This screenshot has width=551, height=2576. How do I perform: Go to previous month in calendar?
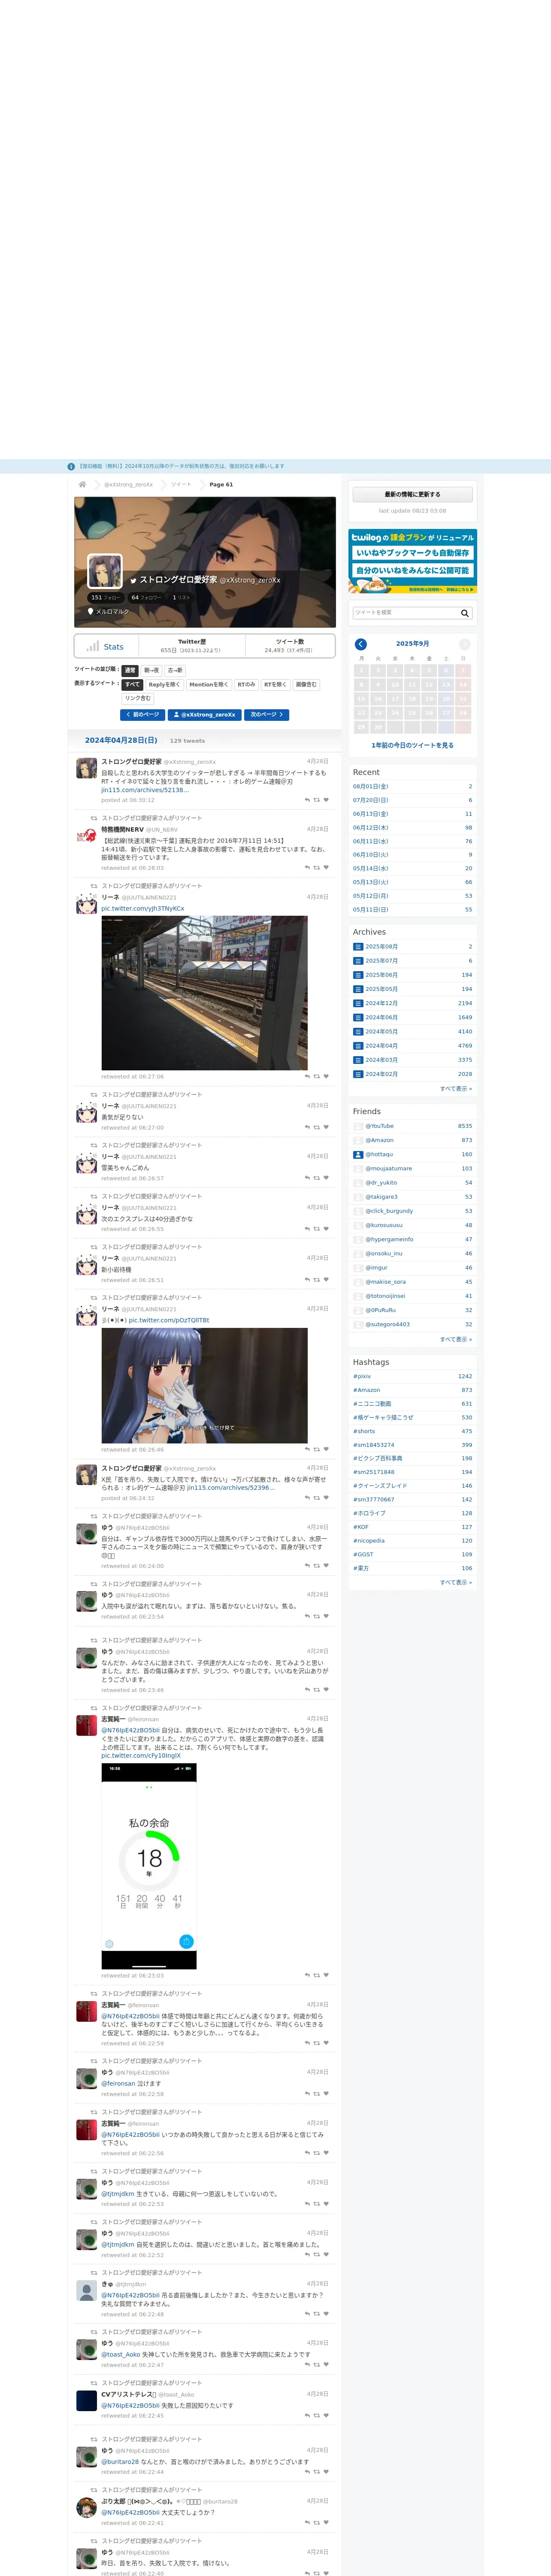pos(361,644)
